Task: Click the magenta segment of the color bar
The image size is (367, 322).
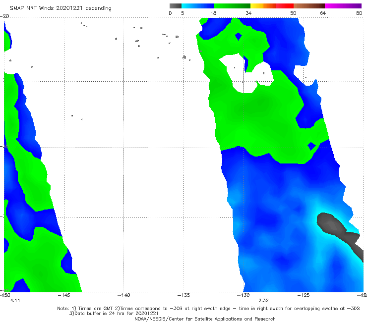Action: click(343, 6)
